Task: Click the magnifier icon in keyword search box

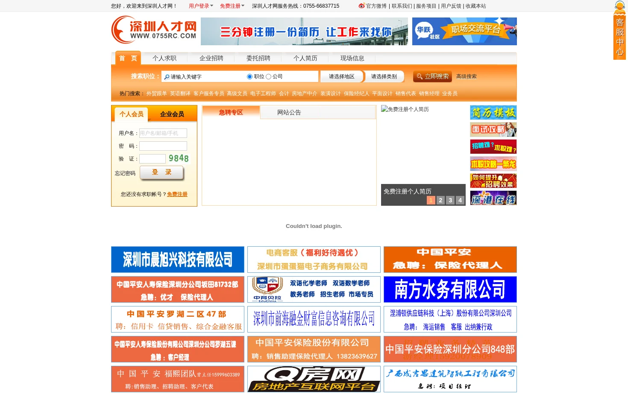Action: 167,77
